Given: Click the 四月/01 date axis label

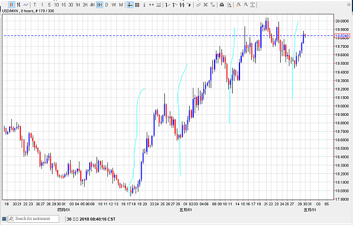Looking at the screenshot, I should point(64,210).
